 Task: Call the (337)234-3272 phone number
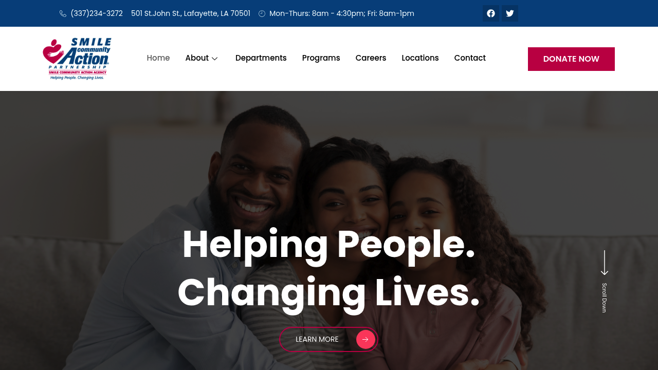tap(97, 13)
